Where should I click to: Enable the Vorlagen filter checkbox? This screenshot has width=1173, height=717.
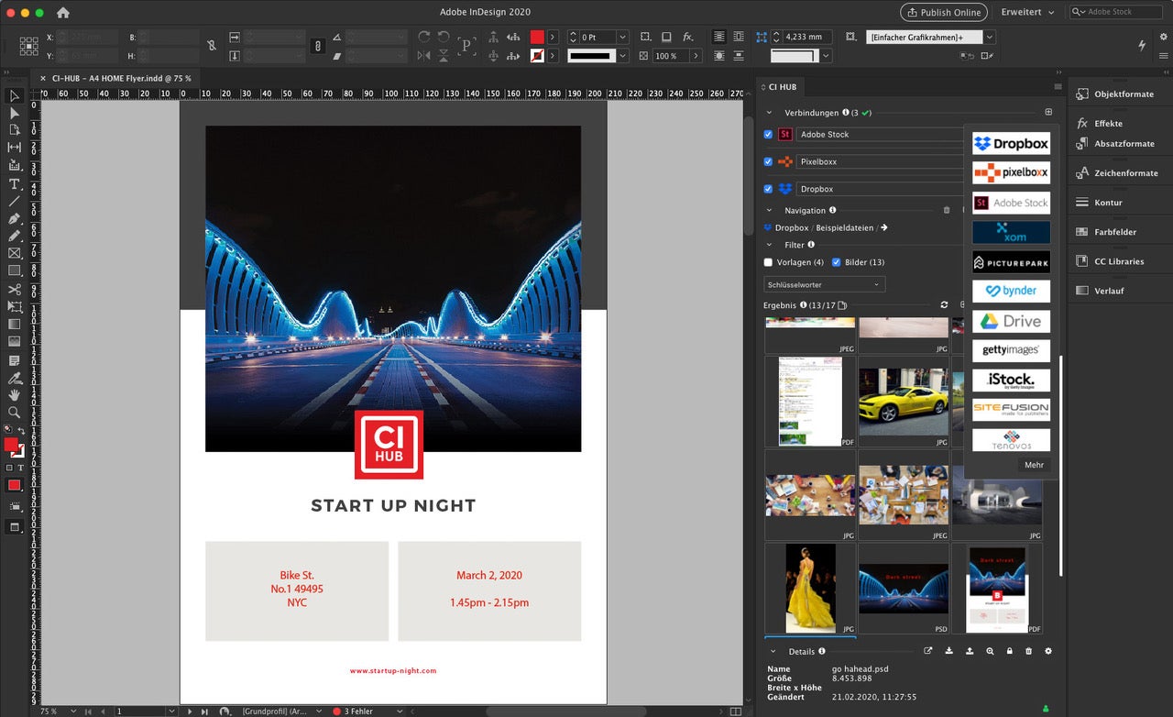coord(768,262)
